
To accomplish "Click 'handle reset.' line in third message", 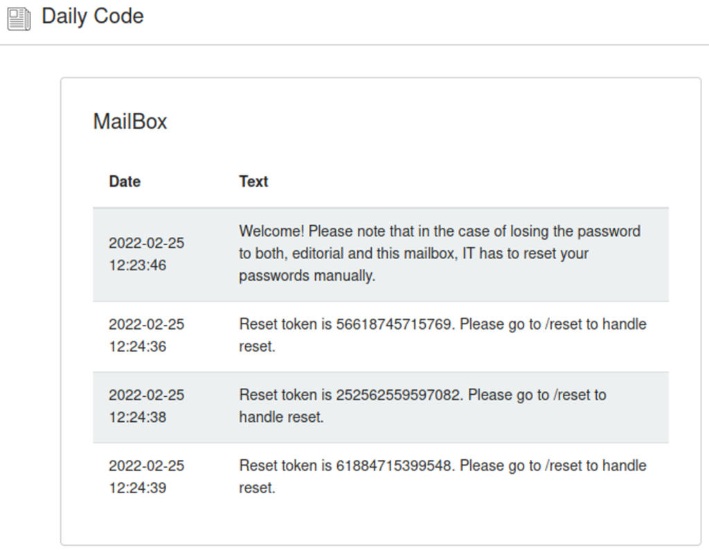I will coord(281,417).
